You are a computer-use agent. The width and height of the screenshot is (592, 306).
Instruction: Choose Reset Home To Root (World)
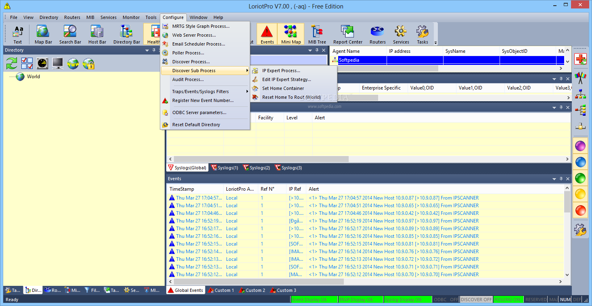click(x=293, y=97)
